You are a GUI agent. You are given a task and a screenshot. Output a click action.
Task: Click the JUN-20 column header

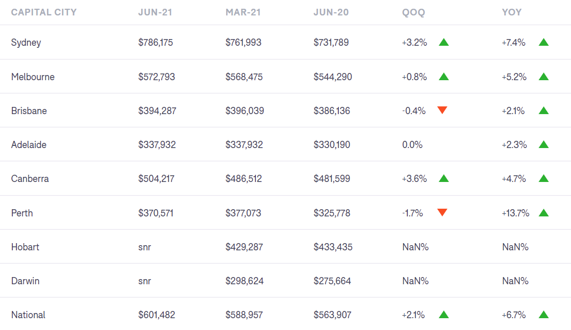pos(331,12)
